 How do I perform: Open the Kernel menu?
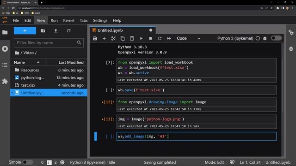[x=69, y=20]
